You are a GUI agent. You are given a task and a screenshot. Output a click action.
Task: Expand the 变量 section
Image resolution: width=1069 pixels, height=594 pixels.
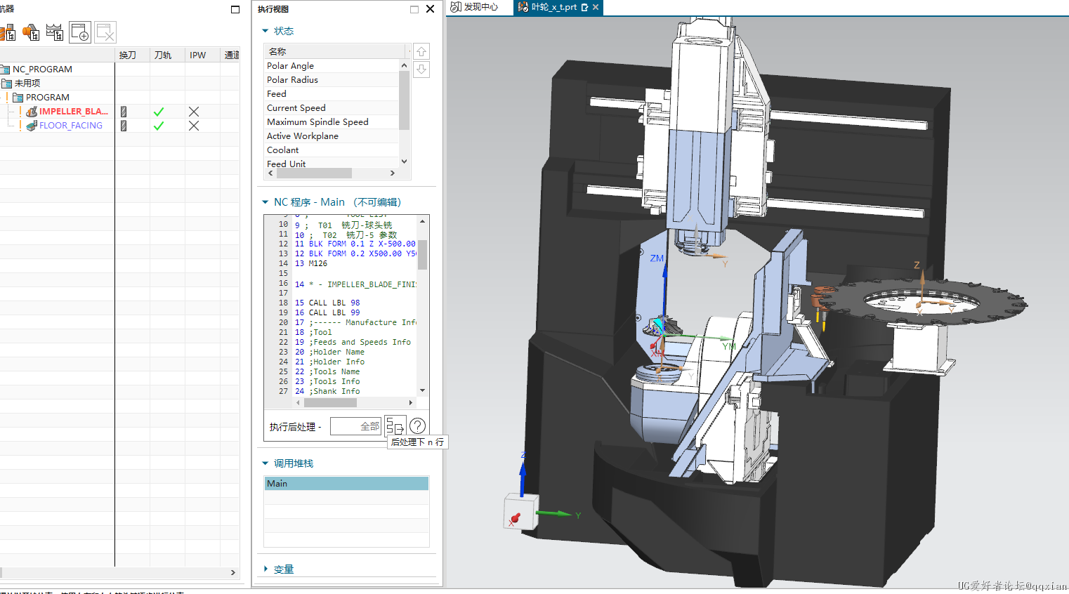click(x=265, y=569)
